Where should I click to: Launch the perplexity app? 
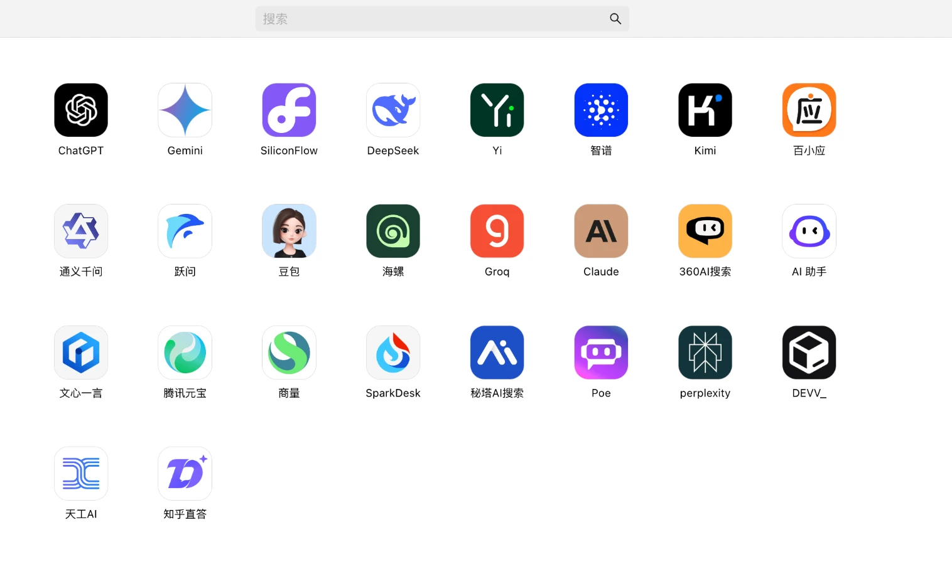click(x=705, y=353)
